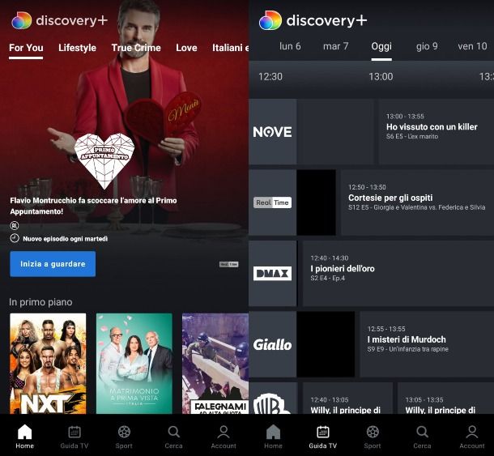494x456 pixels.
Task: Open the Love tab
Action: 186,48
